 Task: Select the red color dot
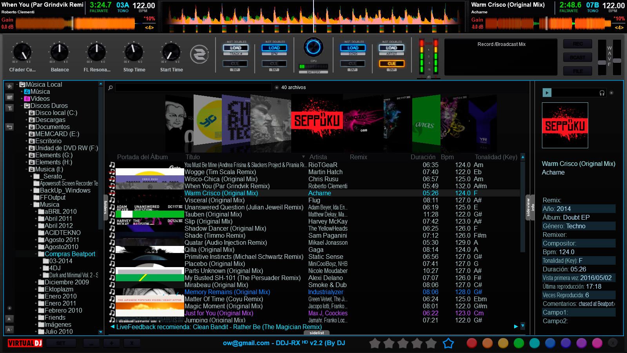click(x=472, y=343)
